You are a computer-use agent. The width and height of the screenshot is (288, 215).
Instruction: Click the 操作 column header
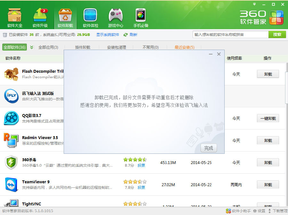coord(268,58)
